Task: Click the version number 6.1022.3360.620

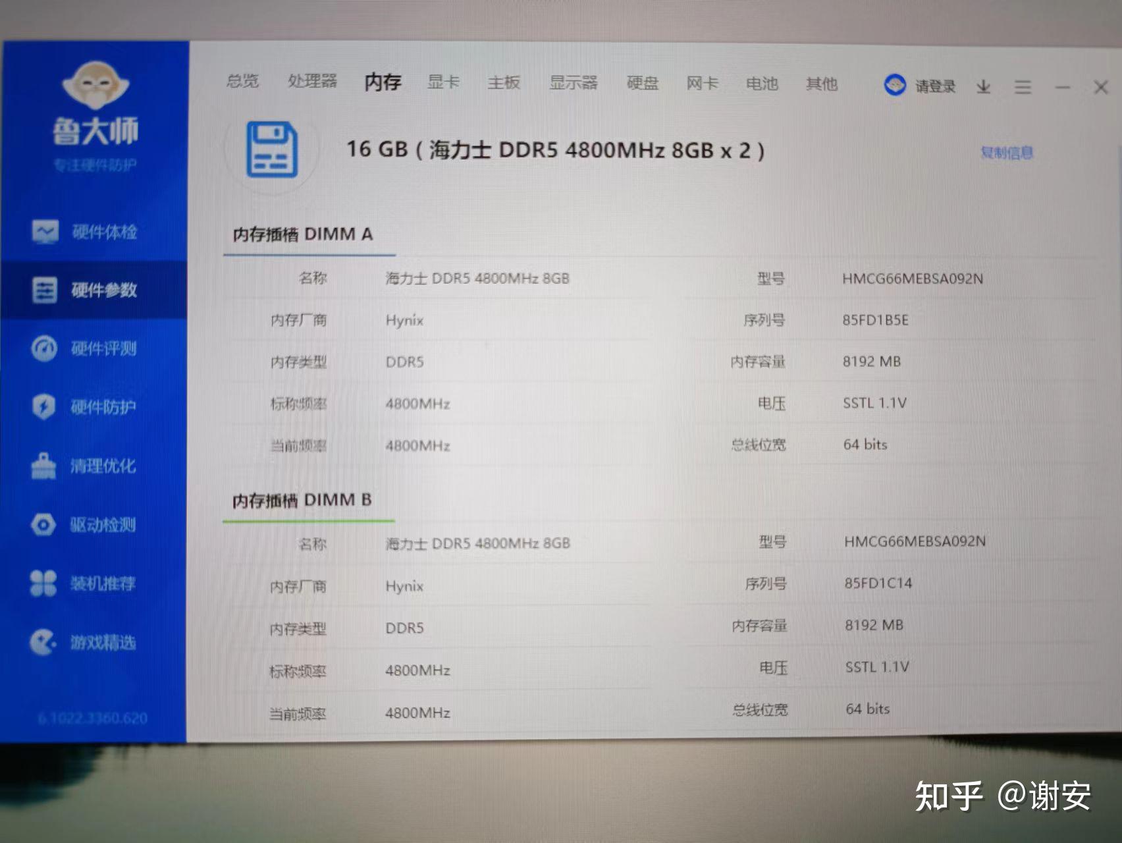Action: (93, 718)
